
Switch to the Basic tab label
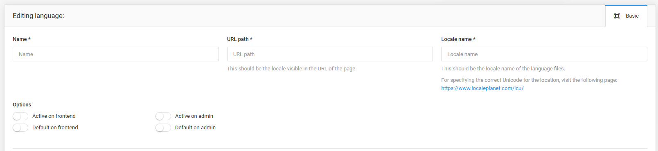tap(632, 16)
